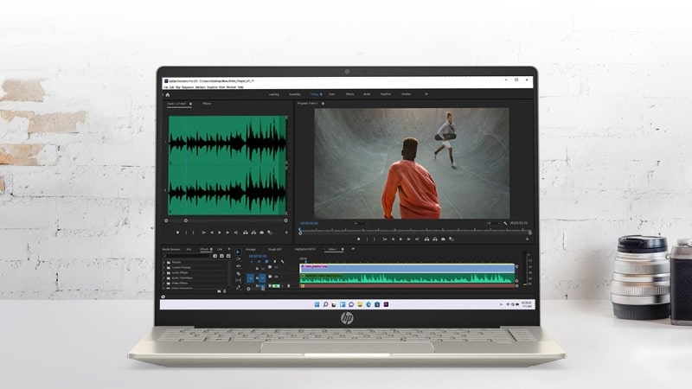
Task: Open the Window menu
Action: tap(231, 87)
